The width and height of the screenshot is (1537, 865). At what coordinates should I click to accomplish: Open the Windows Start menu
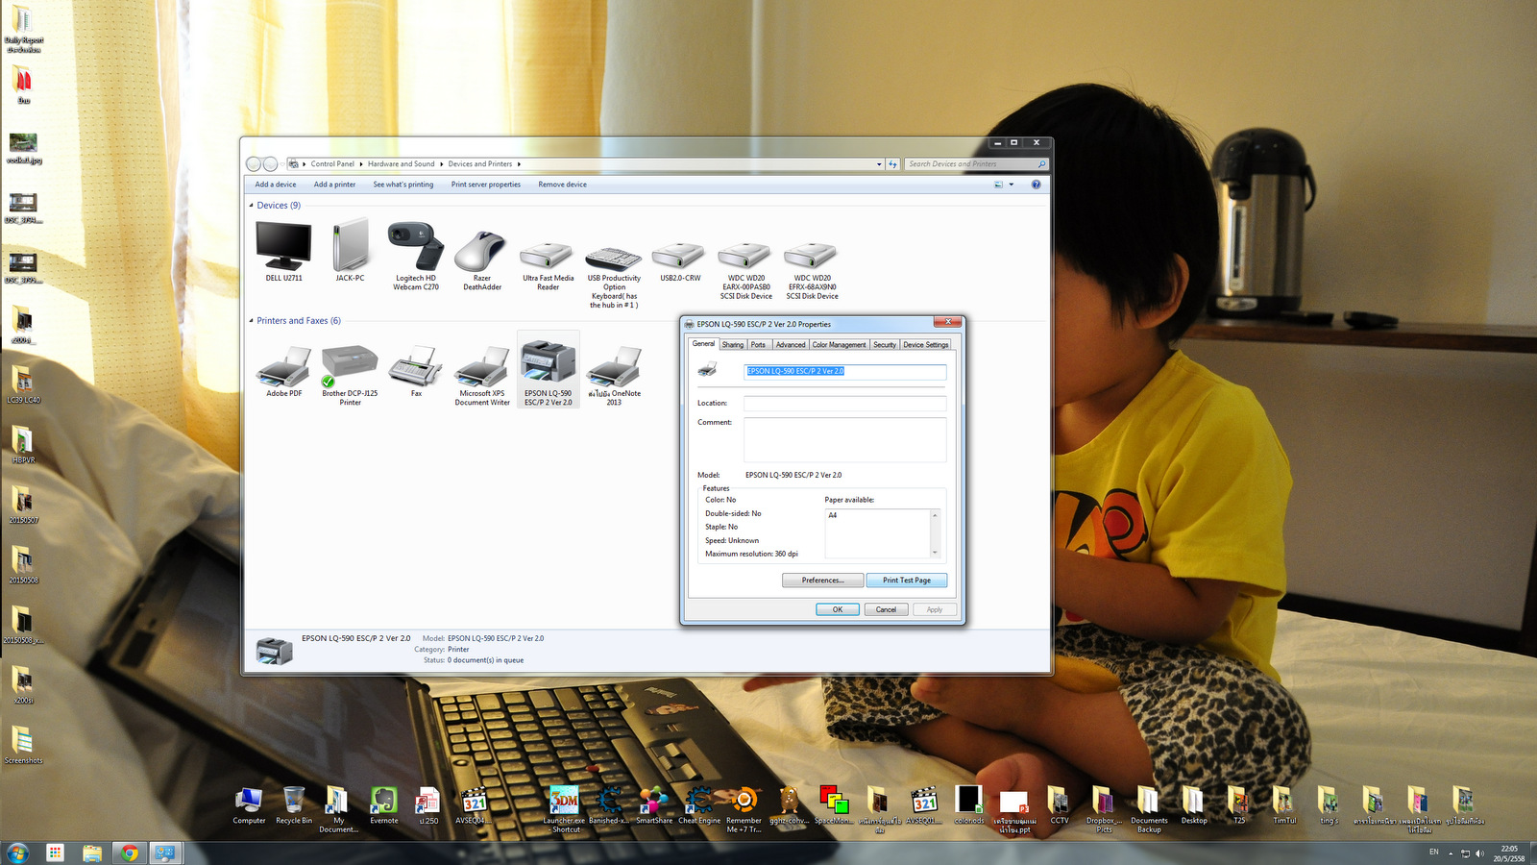click(18, 853)
